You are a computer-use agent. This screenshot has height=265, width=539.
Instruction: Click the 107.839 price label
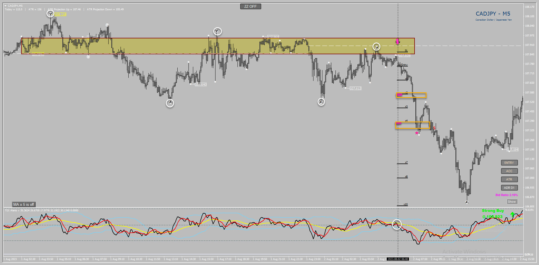[x=405, y=56]
